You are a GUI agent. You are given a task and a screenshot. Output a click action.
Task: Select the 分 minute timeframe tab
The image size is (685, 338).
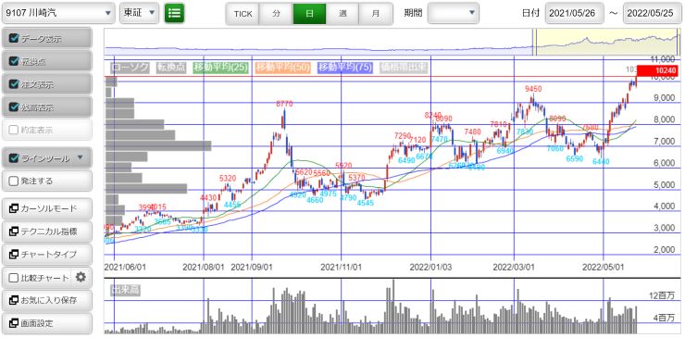(x=276, y=14)
